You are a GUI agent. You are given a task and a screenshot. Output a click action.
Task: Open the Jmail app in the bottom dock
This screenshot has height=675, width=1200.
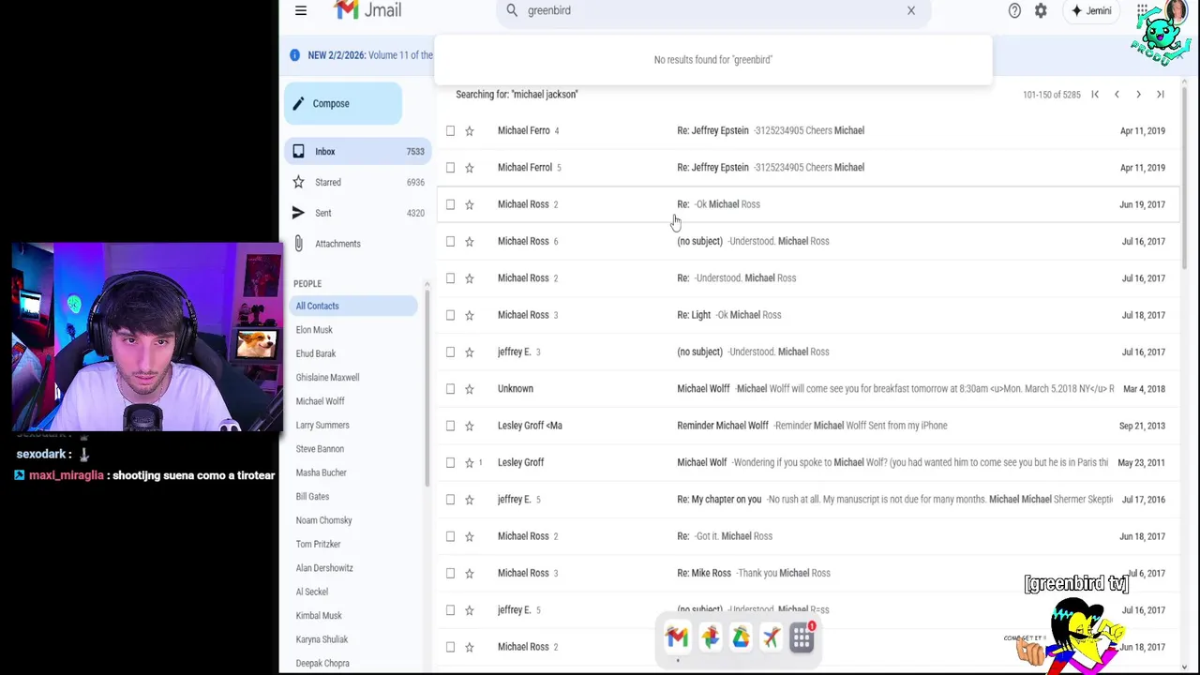click(x=677, y=637)
